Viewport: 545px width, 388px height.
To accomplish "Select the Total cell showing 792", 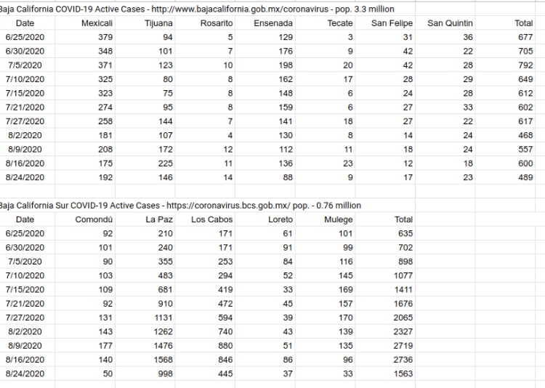I will [x=505, y=65].
